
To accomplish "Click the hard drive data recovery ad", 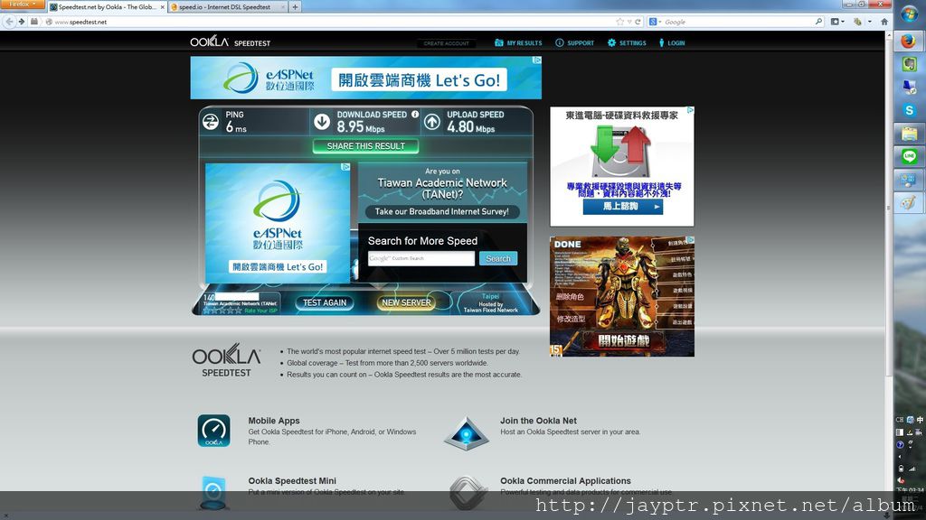I will 622,166.
